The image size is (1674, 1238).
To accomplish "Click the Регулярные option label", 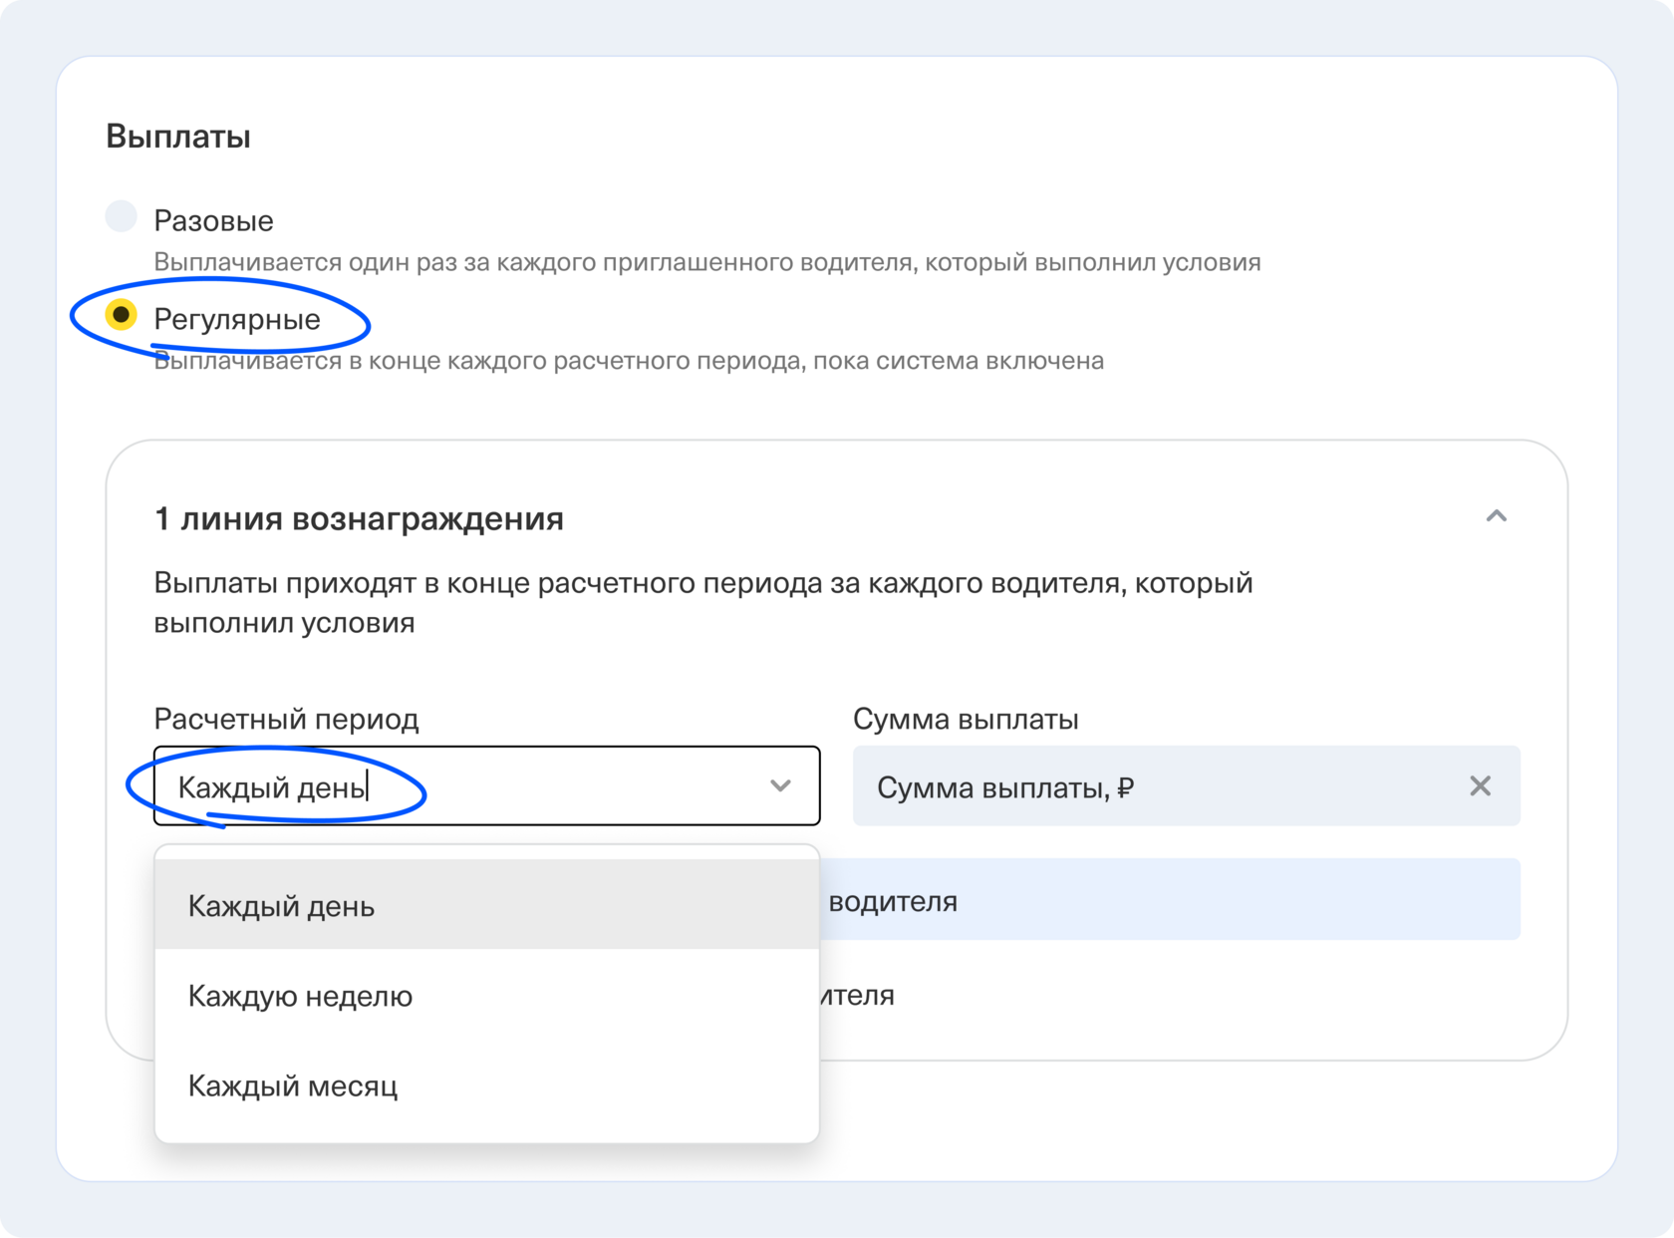I will point(237,319).
